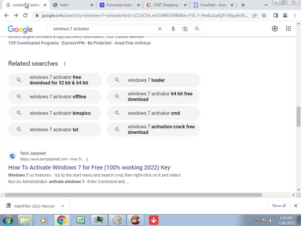
Task: Open ExpressVPN - Be Protected link
Action: point(87,43)
